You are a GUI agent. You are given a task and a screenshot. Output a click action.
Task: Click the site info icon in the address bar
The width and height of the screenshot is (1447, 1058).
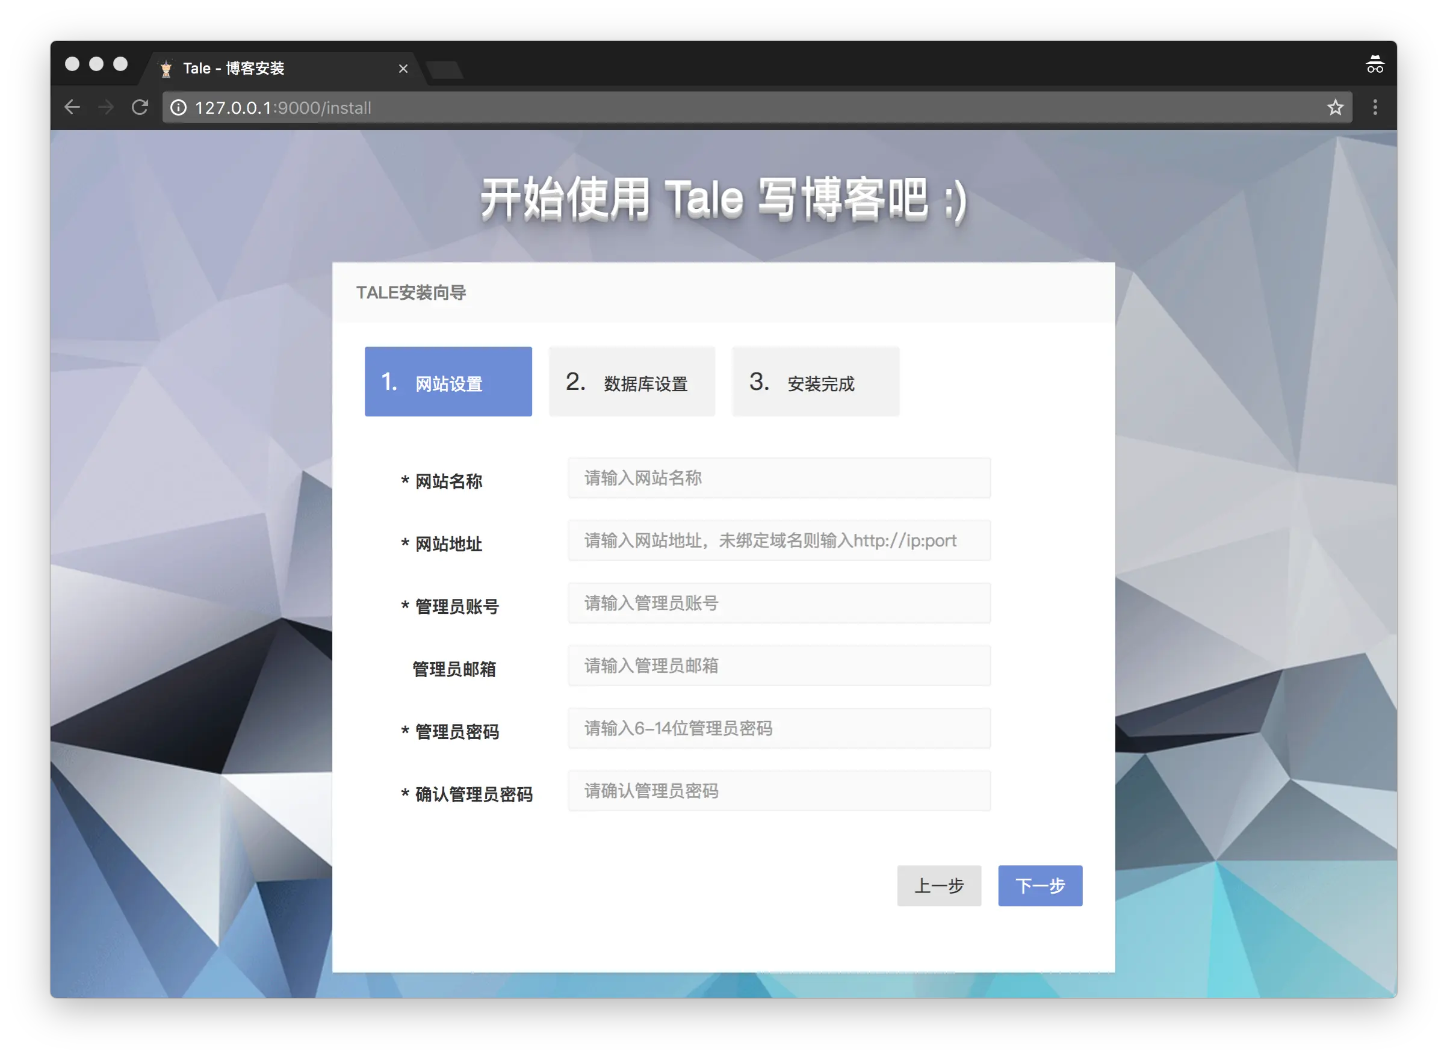tap(179, 108)
